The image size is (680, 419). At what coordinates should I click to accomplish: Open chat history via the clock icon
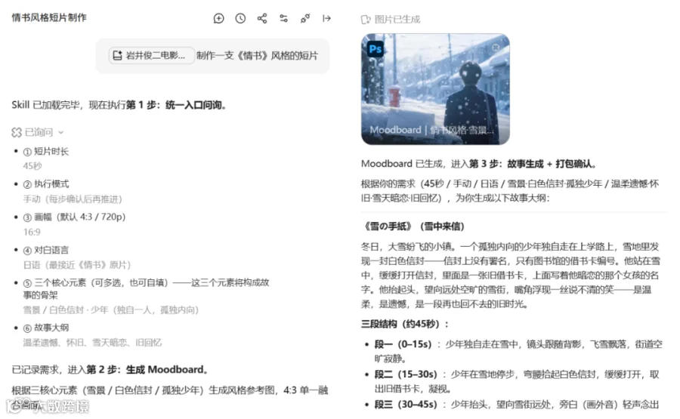point(240,18)
